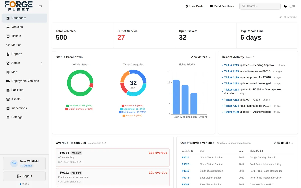Click the High priority bar in chart
The image size is (301, 188).
point(194,104)
